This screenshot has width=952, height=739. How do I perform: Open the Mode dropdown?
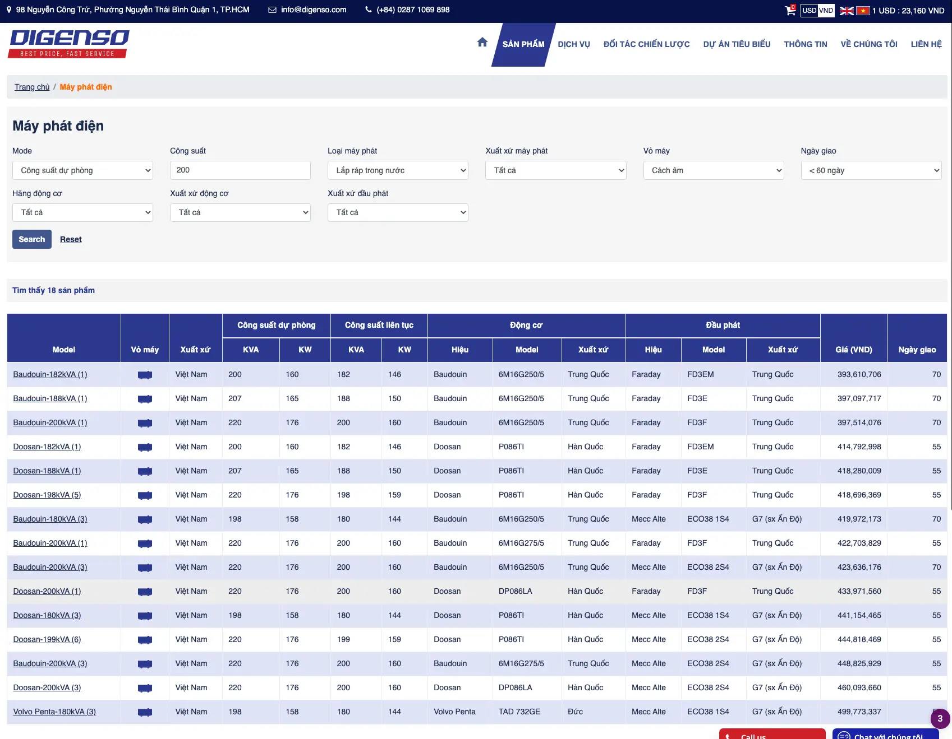tap(82, 170)
